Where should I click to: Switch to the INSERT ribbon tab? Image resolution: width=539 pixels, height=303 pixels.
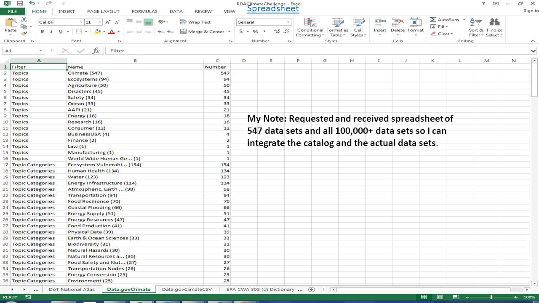67,11
